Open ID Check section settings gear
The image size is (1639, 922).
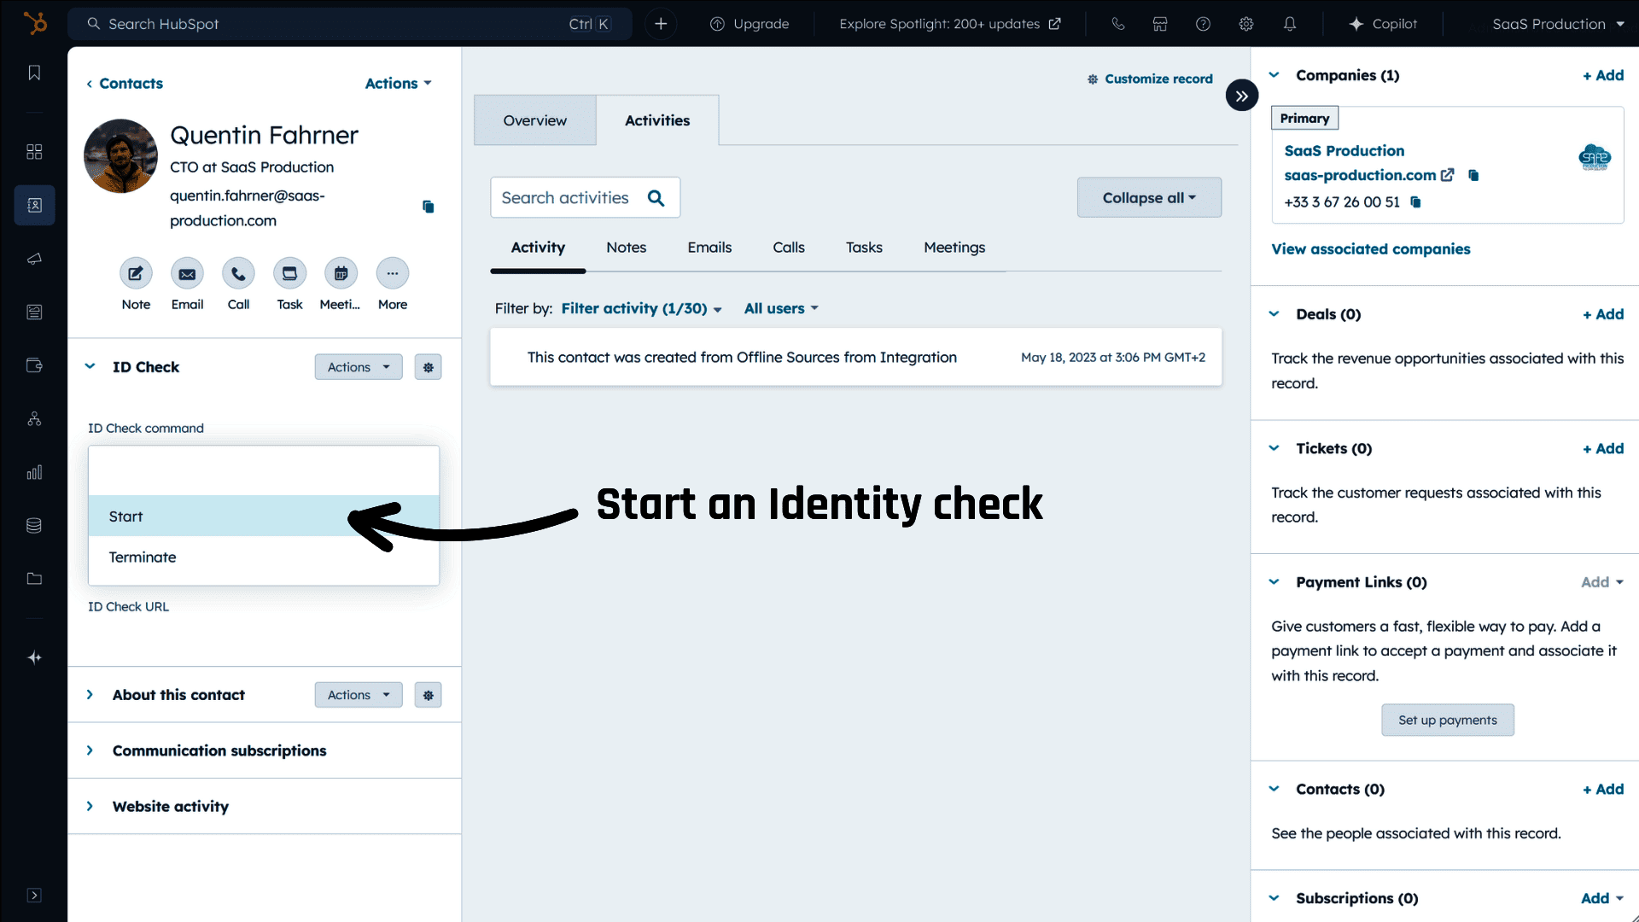tap(428, 367)
